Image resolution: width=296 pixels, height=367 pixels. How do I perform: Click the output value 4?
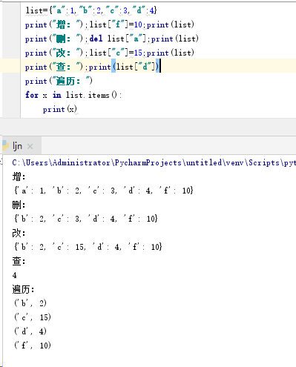coord(15,275)
